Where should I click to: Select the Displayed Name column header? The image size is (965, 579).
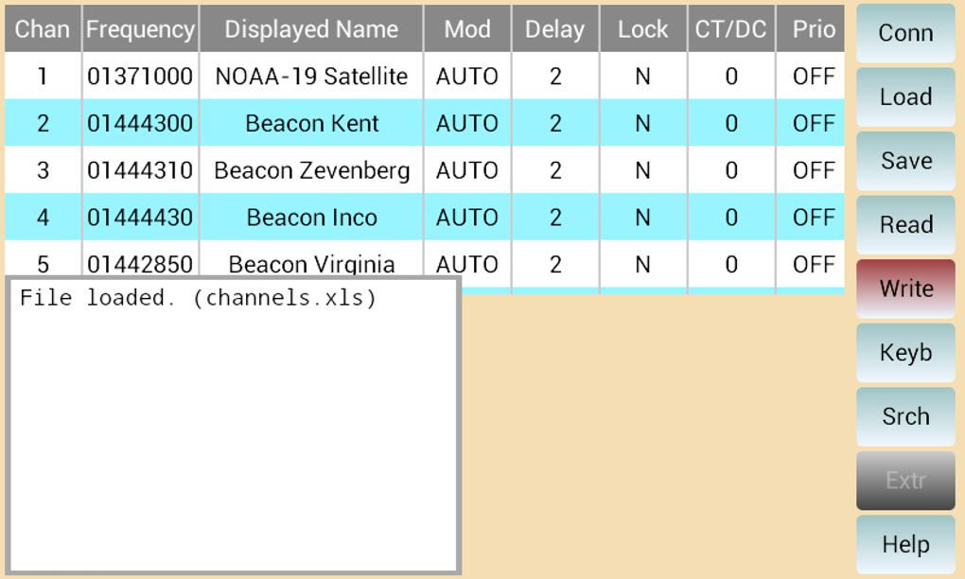coord(311,29)
